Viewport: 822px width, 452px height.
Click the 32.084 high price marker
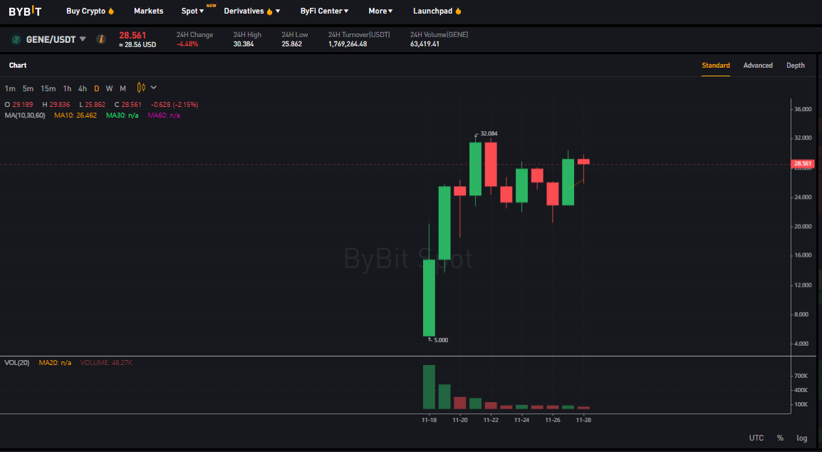click(489, 133)
